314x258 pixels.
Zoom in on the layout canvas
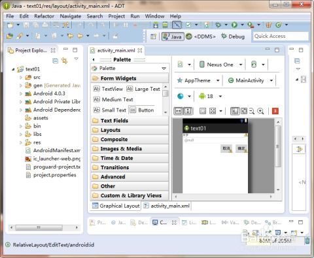click(x=260, y=111)
